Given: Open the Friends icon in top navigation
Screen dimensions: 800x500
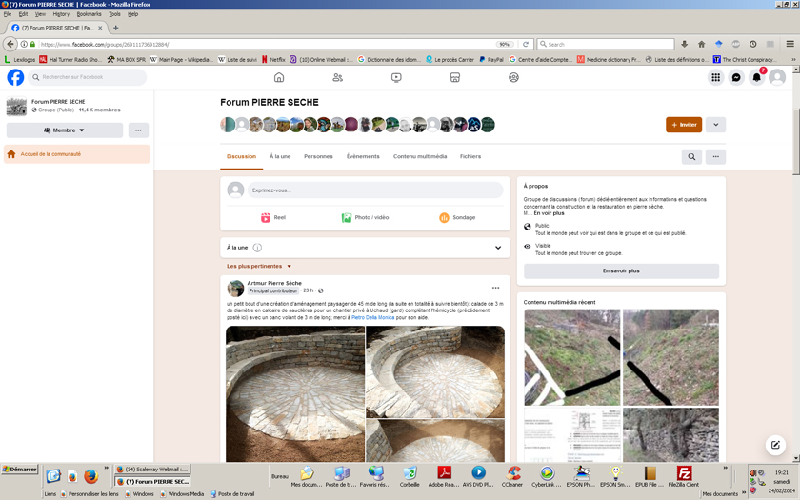Looking at the screenshot, I should point(338,77).
